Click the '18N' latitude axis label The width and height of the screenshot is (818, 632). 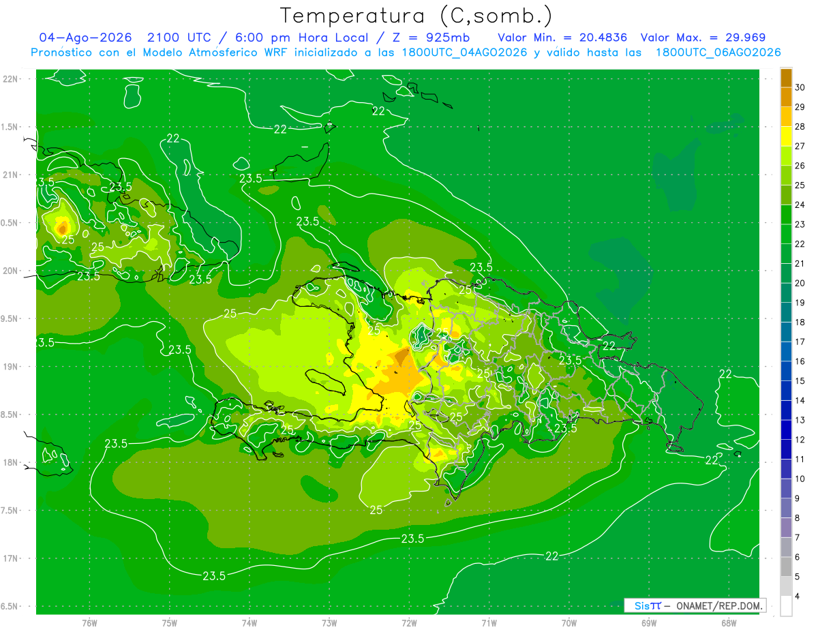pyautogui.click(x=11, y=462)
